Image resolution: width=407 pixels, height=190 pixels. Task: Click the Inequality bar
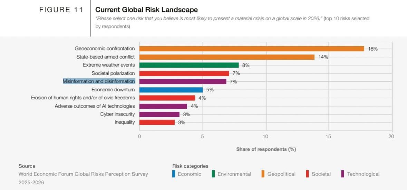(x=157, y=122)
